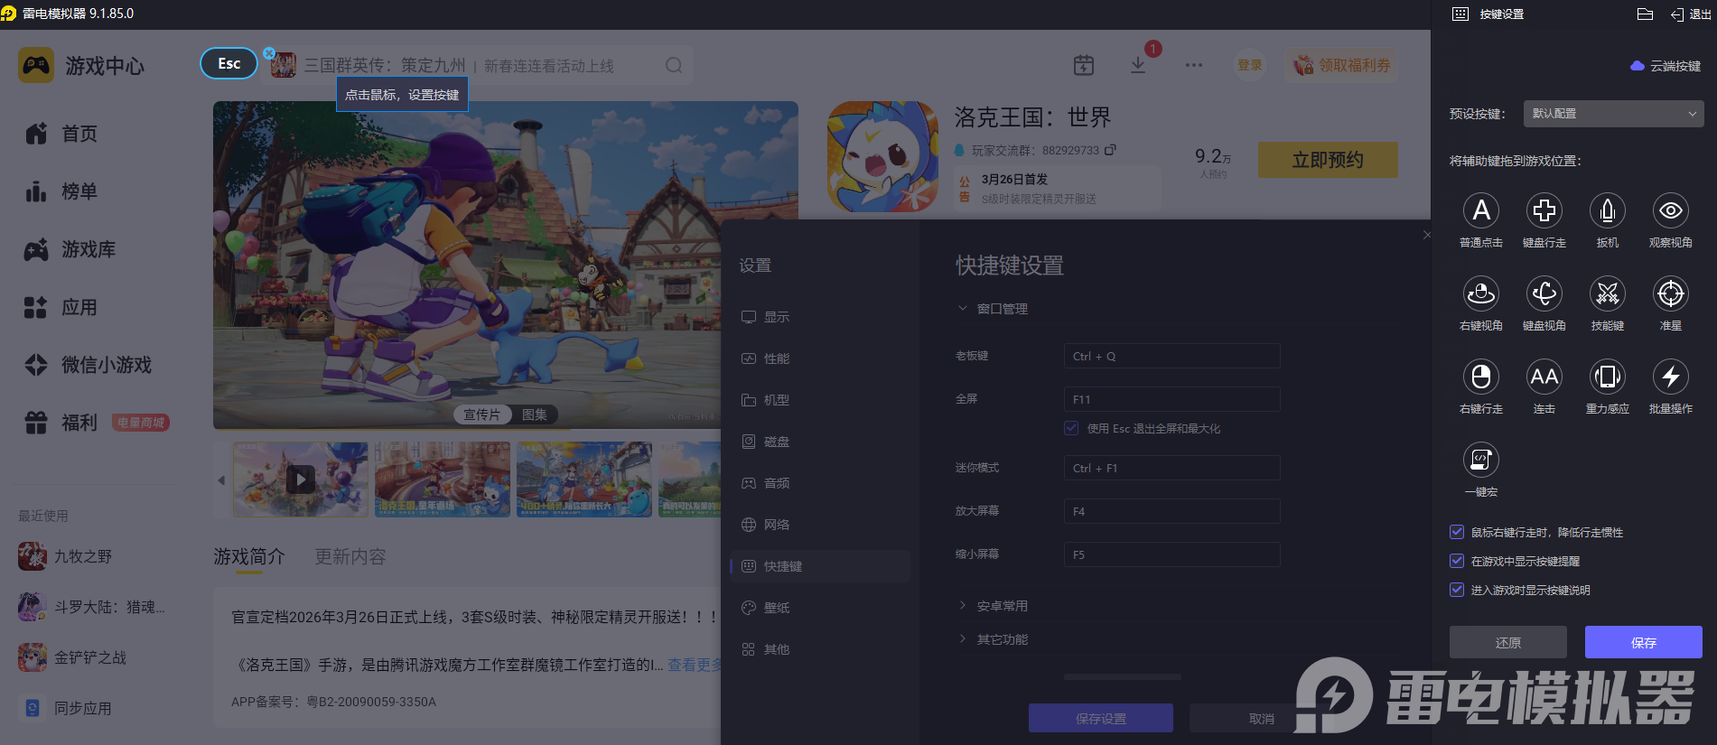
Task: Toggle 在游戏中显示按键提醒 checkbox
Action: (1457, 561)
